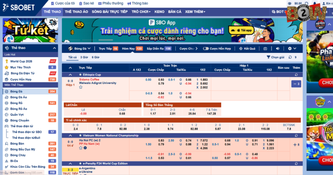The height and width of the screenshot is (175, 333).
Task: Collapse Vietnam Women National Championship
Action: click(x=70, y=136)
